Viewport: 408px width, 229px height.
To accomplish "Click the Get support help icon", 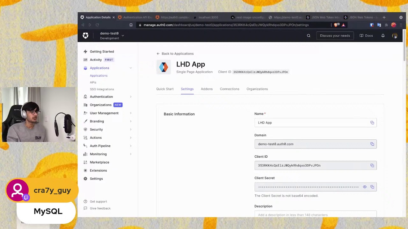I will point(85,201).
